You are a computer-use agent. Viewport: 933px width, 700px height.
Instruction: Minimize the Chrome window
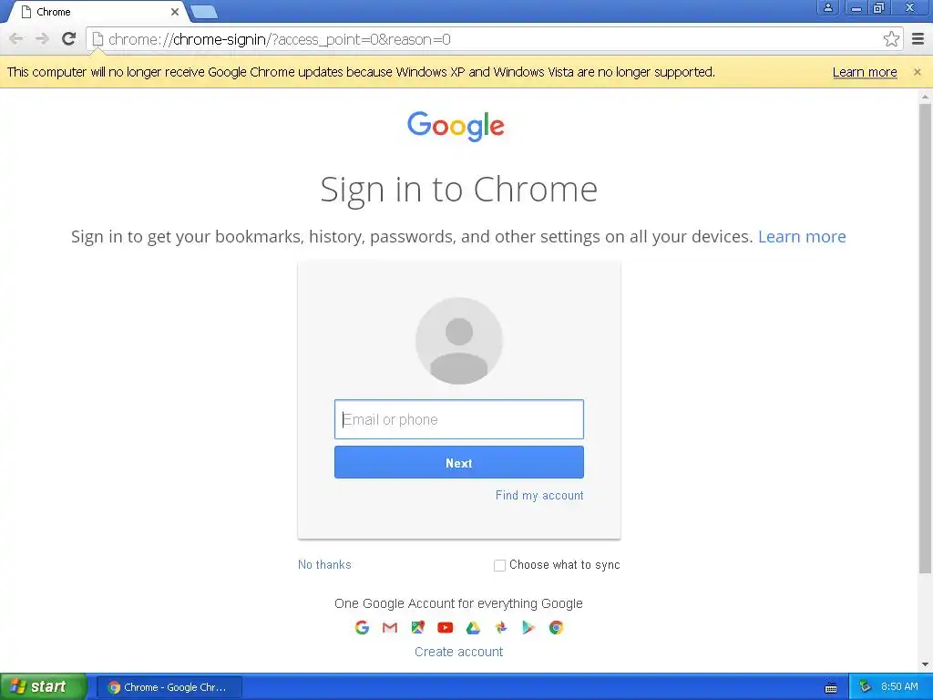[856, 7]
